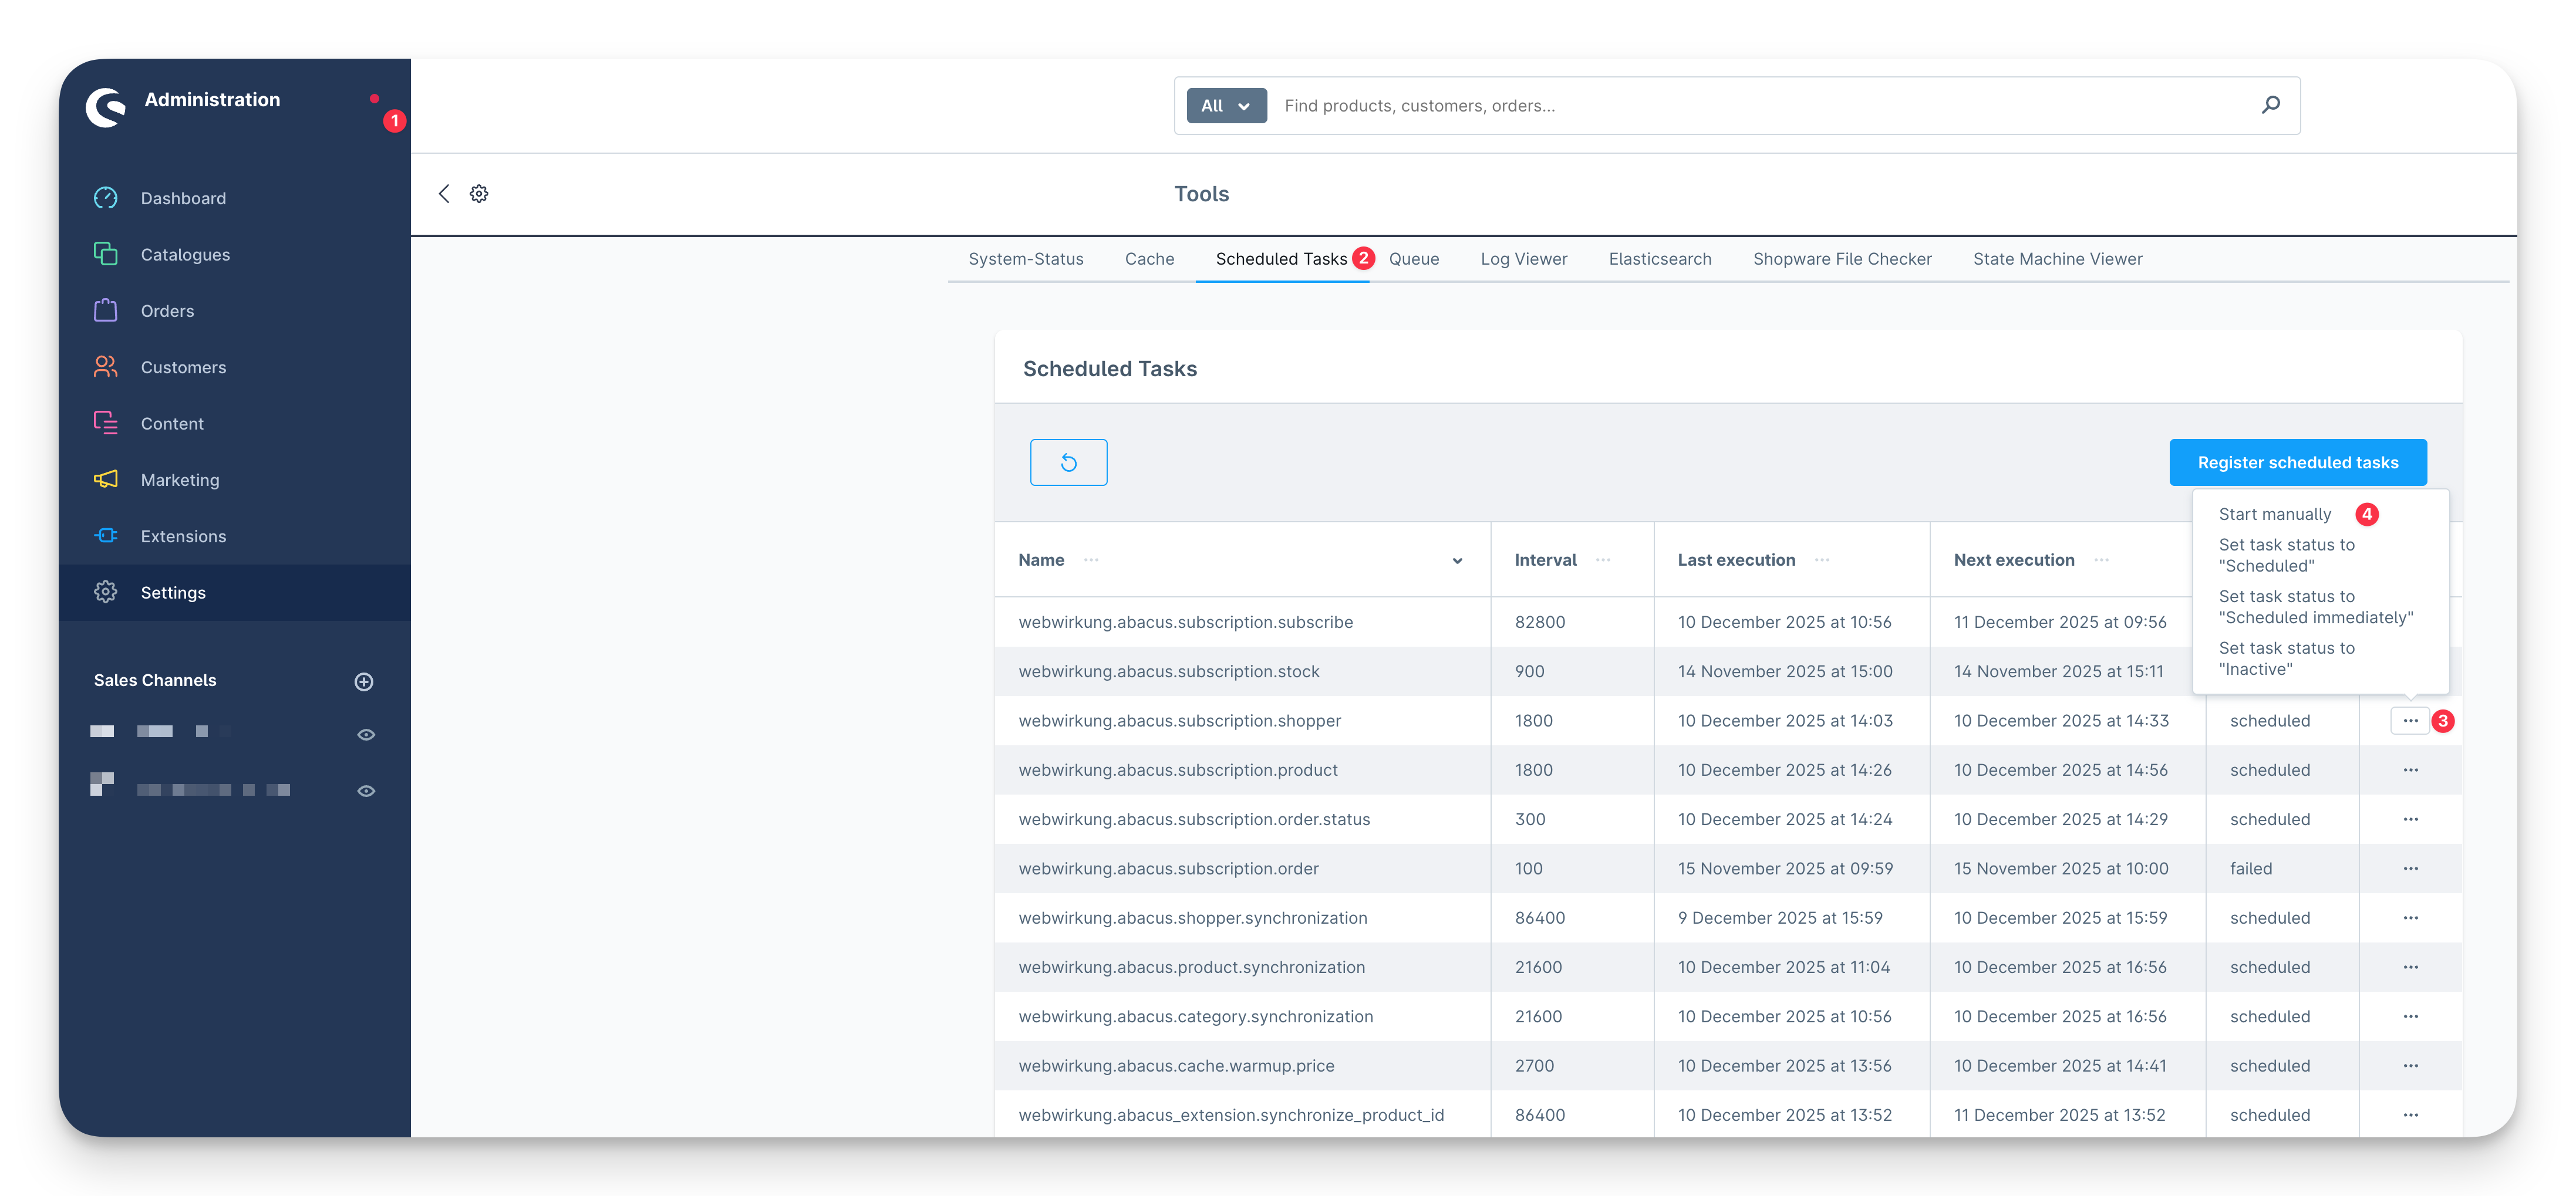Open the Marketing megaphone menu
Image resolution: width=2576 pixels, height=1196 pixels.
coord(179,480)
